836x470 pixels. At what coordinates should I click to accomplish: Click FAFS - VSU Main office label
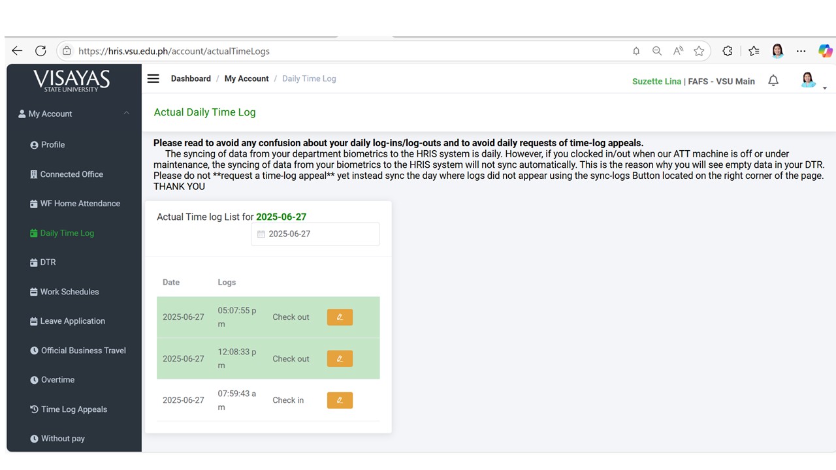[721, 82]
